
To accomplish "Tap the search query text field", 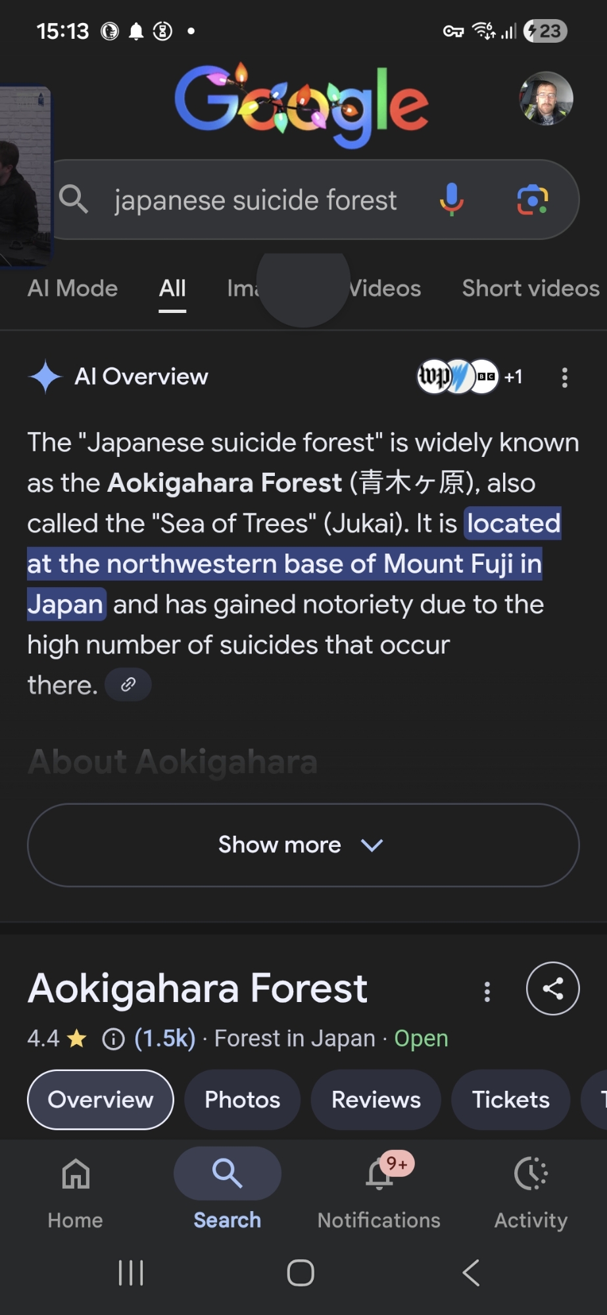I will (255, 200).
